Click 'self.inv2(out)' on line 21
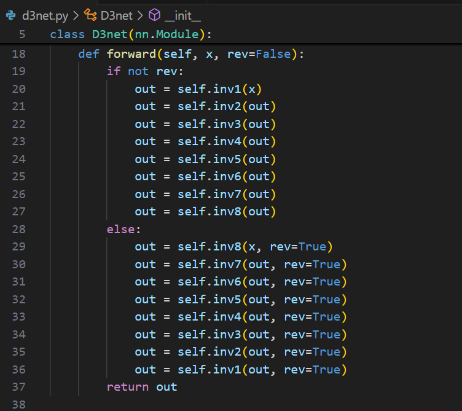Screen dimensions: 462x411 [227, 106]
